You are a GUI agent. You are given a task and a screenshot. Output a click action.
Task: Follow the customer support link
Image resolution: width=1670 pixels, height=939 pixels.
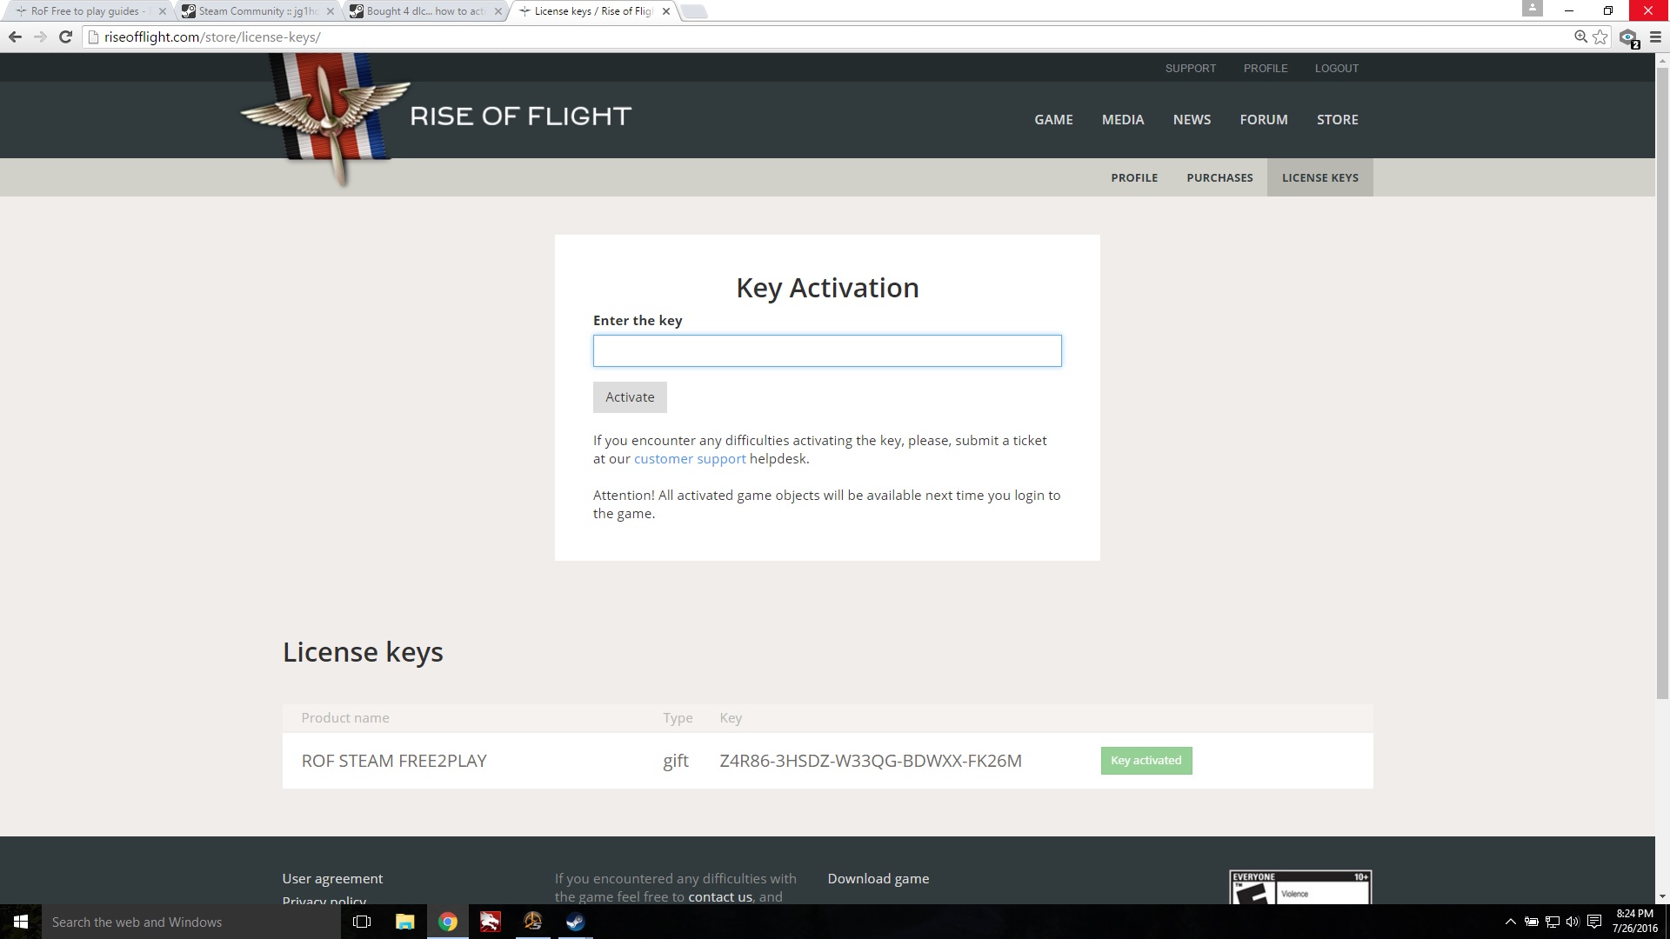(x=690, y=459)
